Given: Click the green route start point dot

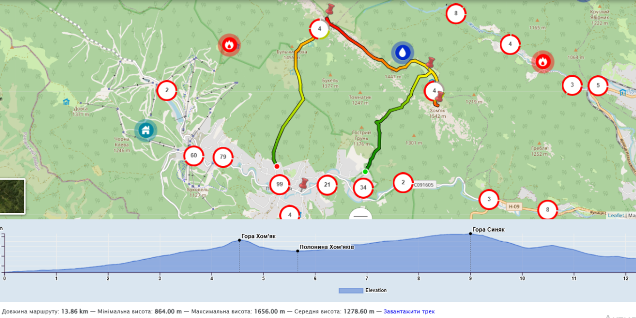Looking at the screenshot, I should pyautogui.click(x=365, y=172).
